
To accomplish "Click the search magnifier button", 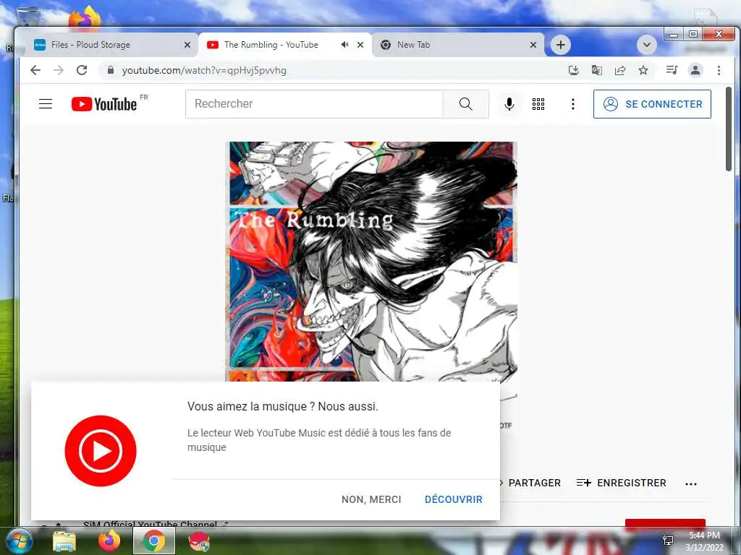I will [x=465, y=104].
